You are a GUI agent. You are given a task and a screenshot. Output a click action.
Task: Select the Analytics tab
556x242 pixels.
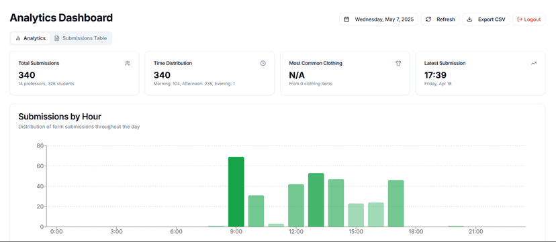click(30, 38)
